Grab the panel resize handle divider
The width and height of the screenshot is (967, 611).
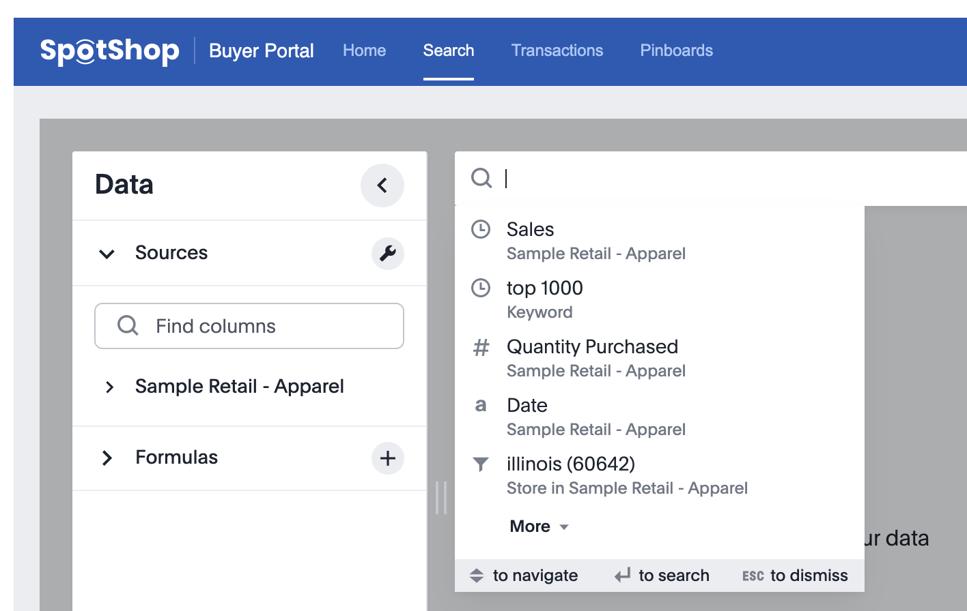(441, 498)
